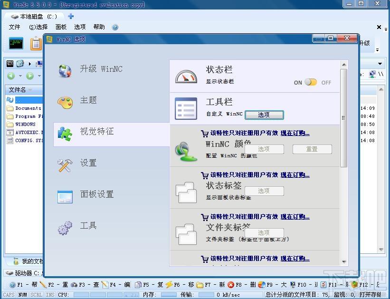Click the C:\ console icon in panel toolbar
The height and width of the screenshot is (299, 390).
[10, 64]
